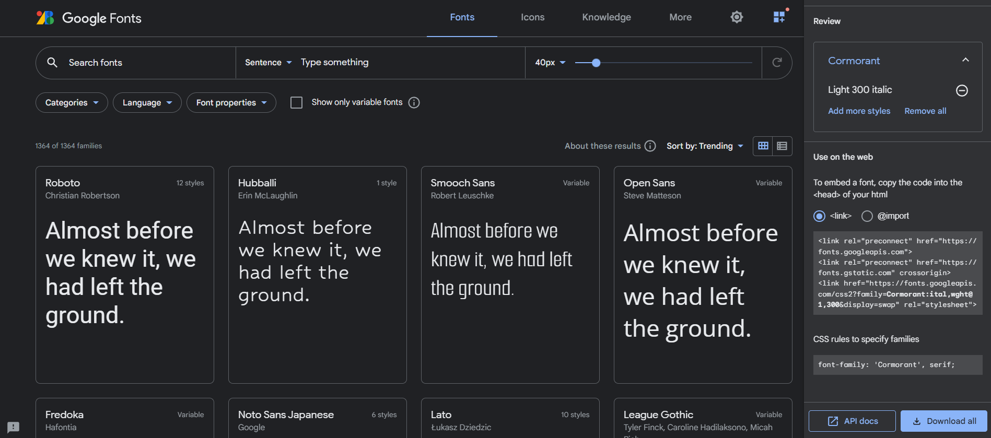Select the <link> embed option

pyautogui.click(x=820, y=216)
